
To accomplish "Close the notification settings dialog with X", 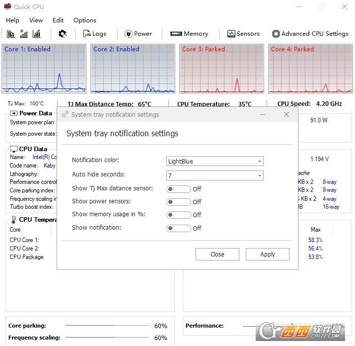I will coord(286,114).
